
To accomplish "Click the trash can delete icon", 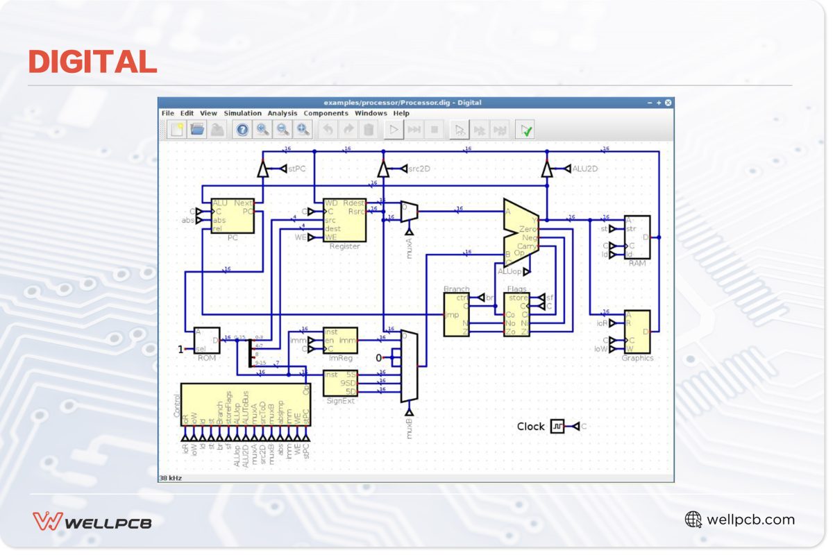I will point(369,129).
